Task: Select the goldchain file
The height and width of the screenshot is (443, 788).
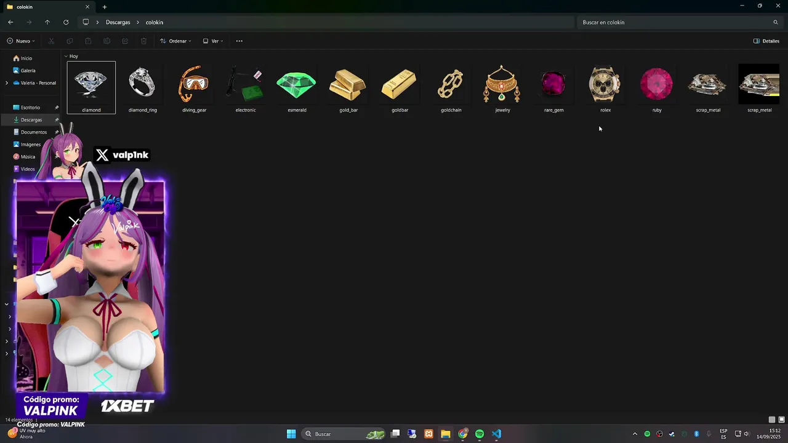Action: (451, 87)
